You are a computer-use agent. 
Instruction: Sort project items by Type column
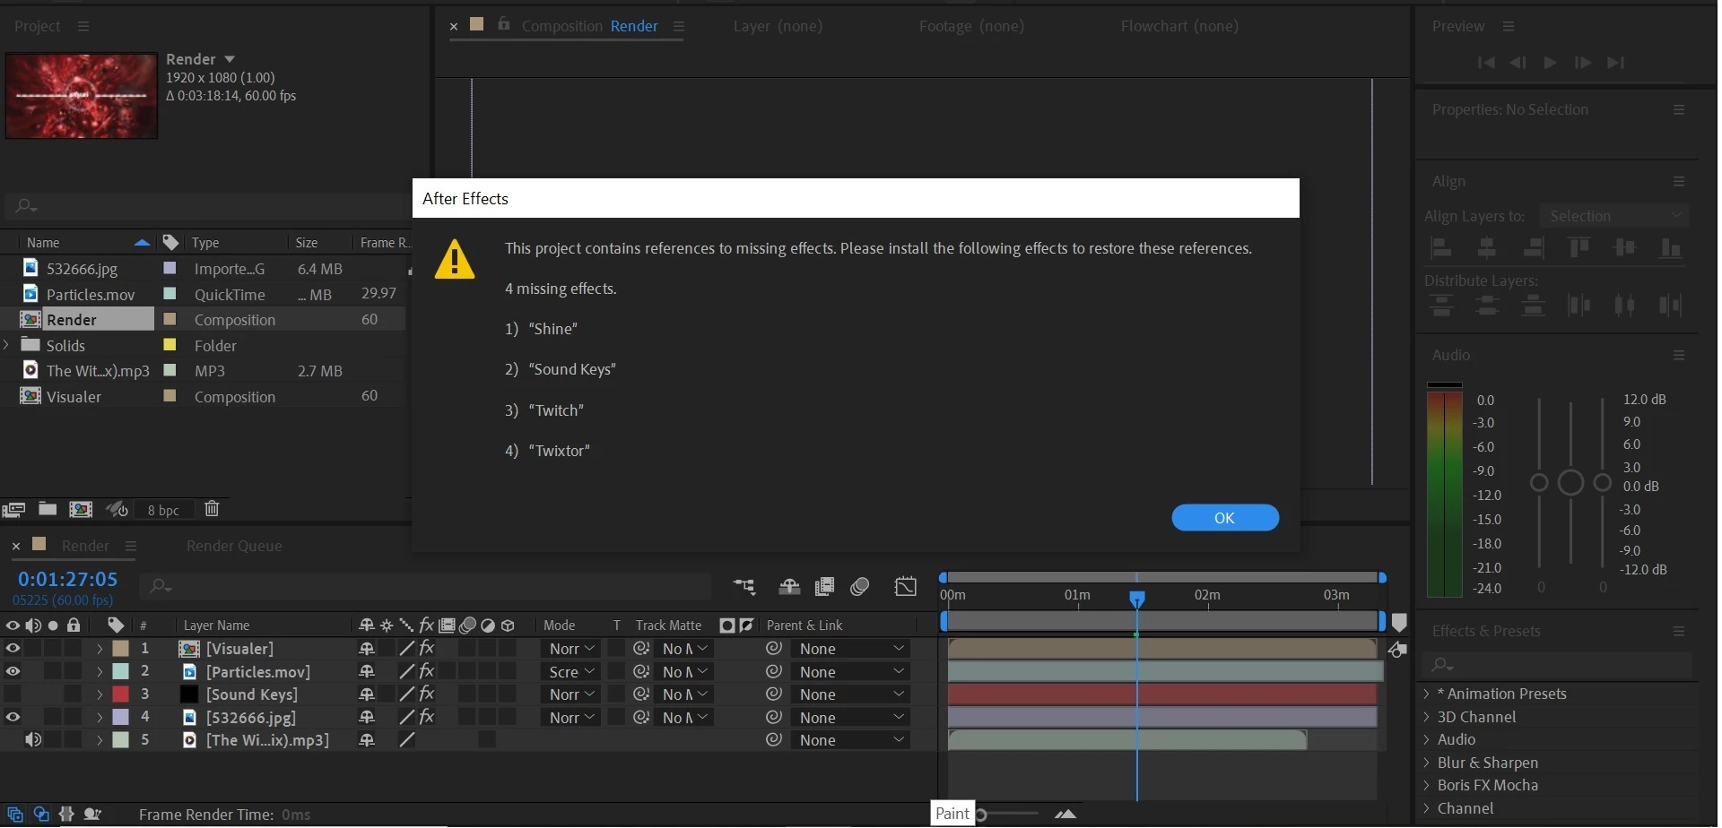pos(205,243)
